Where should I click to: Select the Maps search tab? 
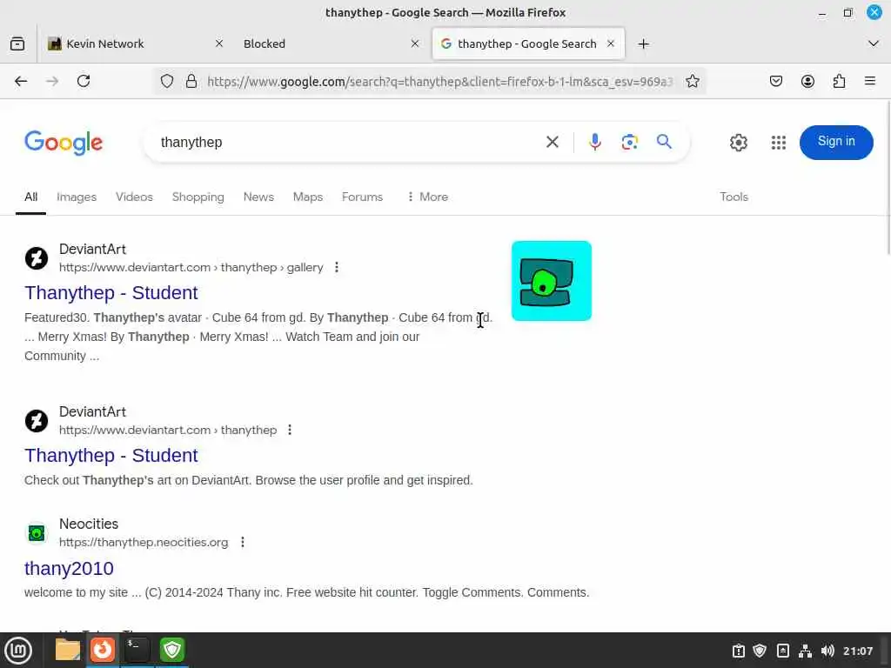[308, 197]
